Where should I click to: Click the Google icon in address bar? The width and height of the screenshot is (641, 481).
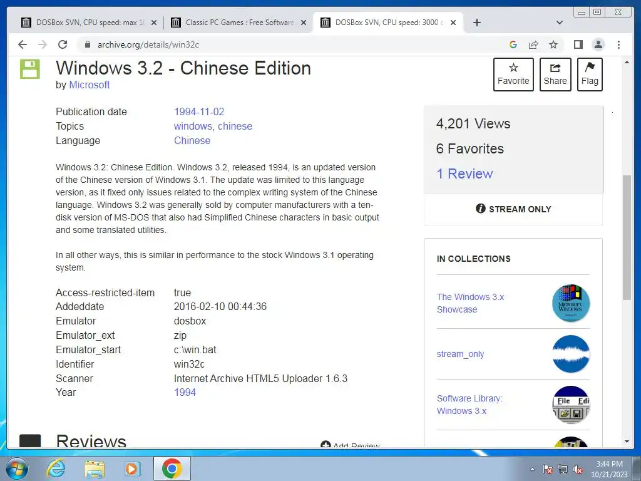(513, 44)
